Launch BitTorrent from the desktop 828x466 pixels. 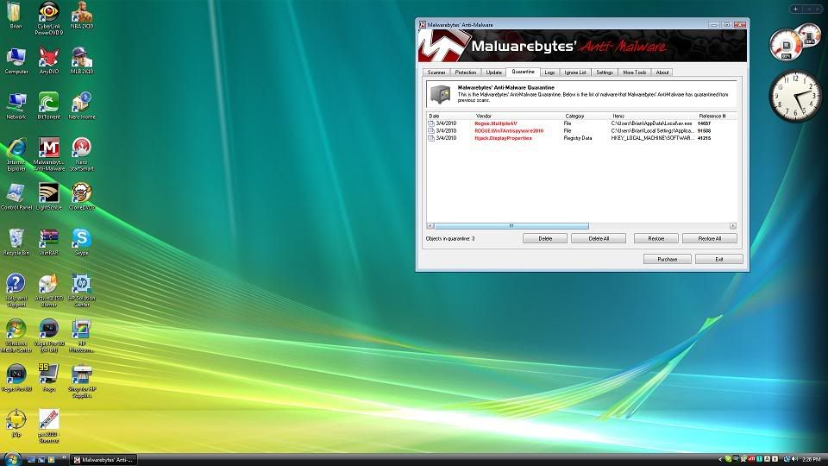tap(48, 105)
